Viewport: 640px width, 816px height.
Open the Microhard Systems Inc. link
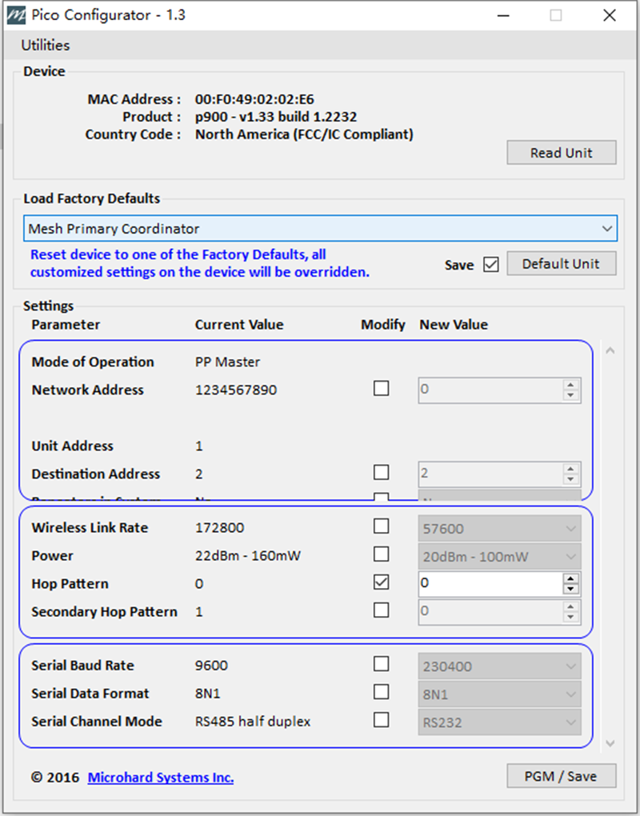(x=160, y=778)
